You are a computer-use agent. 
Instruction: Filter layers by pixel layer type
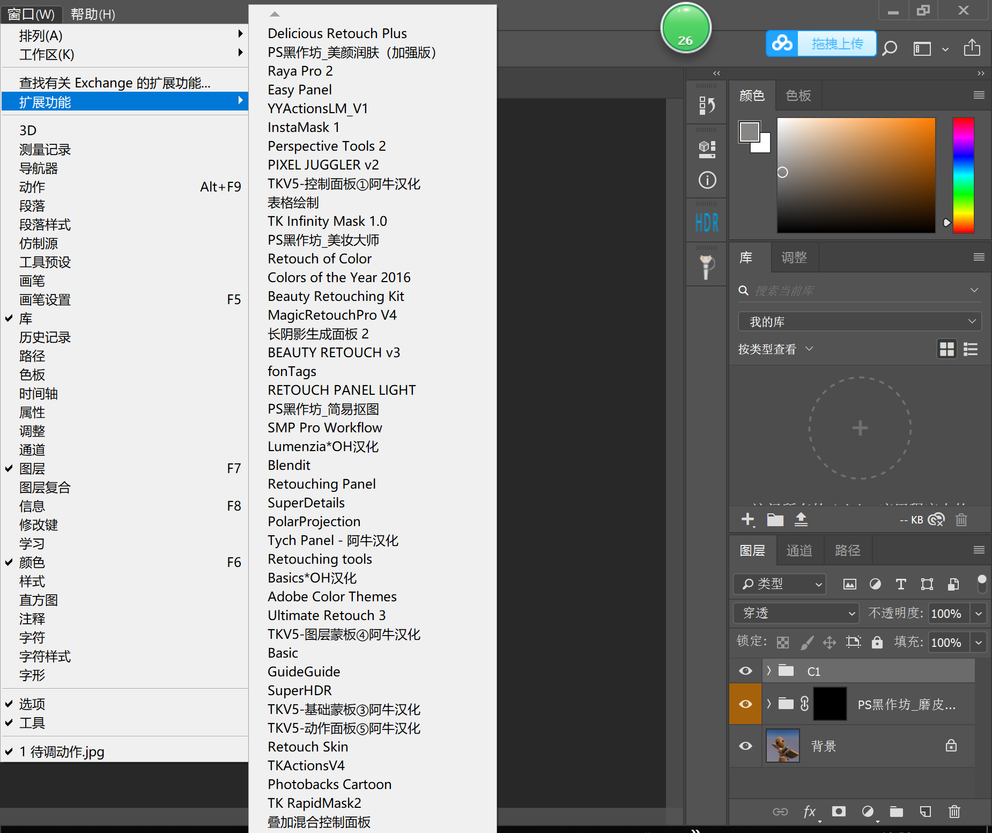(x=850, y=584)
